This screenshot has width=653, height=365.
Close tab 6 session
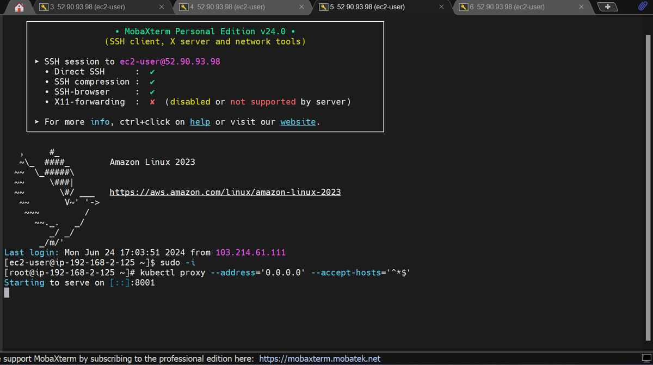click(582, 7)
